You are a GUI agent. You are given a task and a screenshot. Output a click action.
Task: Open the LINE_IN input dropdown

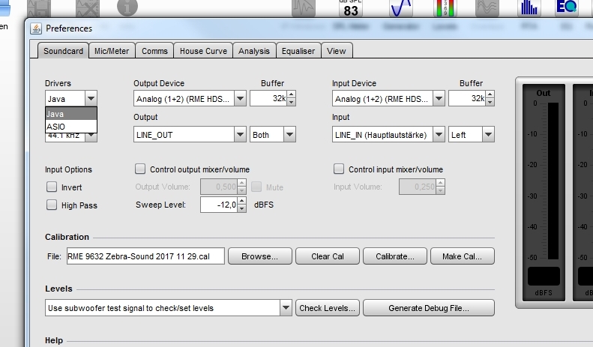coord(439,135)
